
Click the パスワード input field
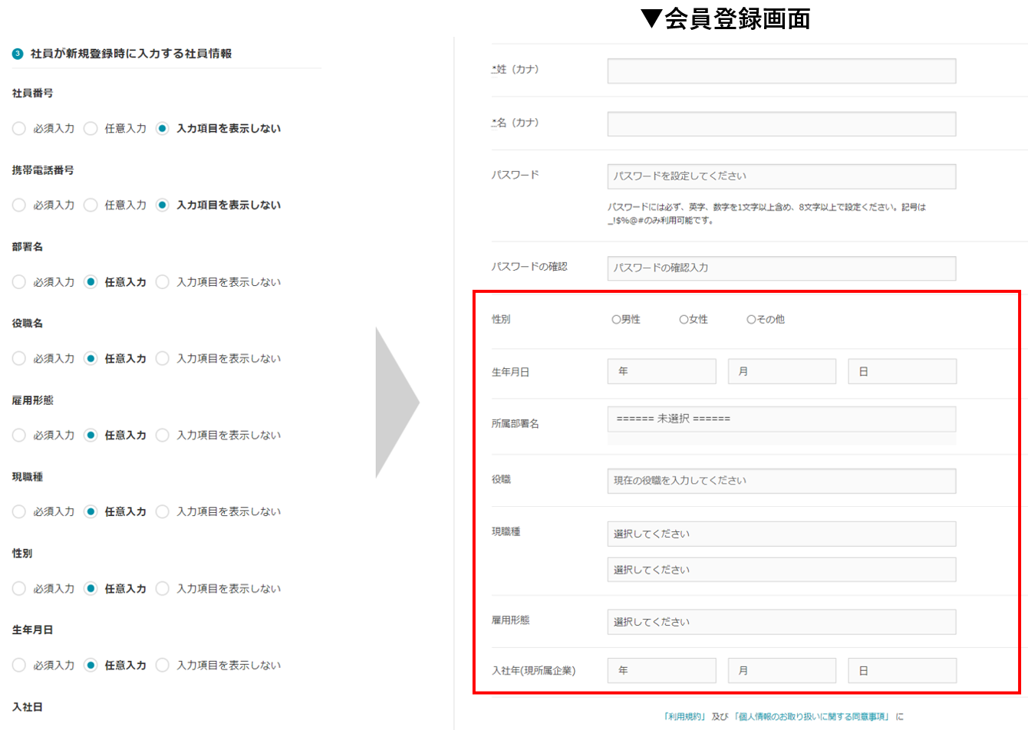tap(781, 176)
